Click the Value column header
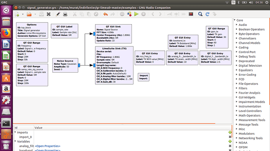Viewport: 270px width, 151px height. (133, 128)
